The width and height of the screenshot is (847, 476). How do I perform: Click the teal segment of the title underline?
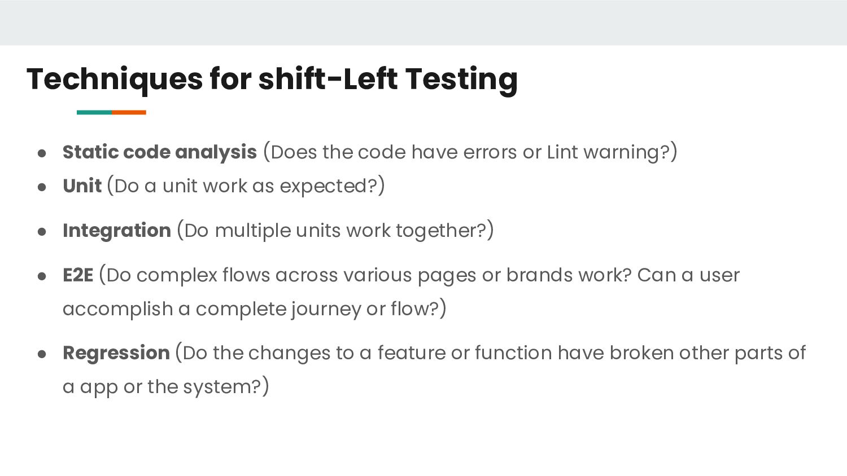[94, 112]
